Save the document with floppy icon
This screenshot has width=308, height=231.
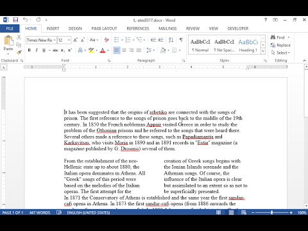[x=15, y=20]
